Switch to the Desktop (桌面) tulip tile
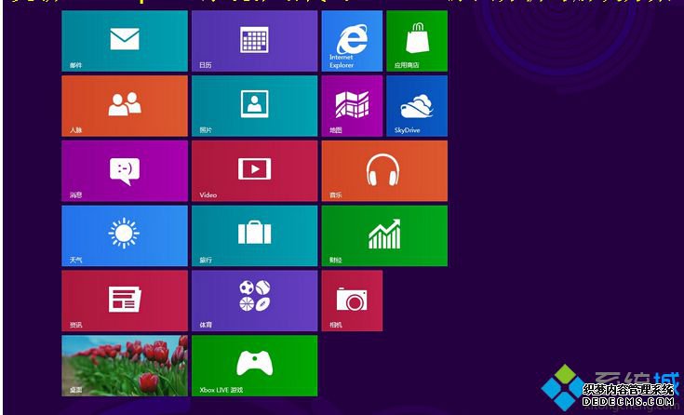The image size is (684, 415). [x=125, y=366]
